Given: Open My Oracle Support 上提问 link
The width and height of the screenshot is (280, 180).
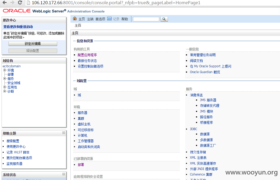Looking at the screenshot, I should click(x=211, y=66).
